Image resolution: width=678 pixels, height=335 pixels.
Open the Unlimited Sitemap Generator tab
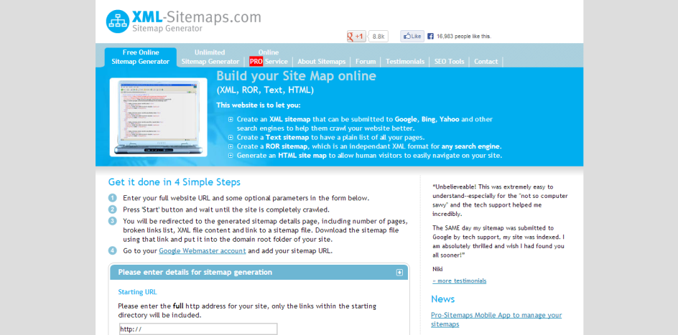210,57
